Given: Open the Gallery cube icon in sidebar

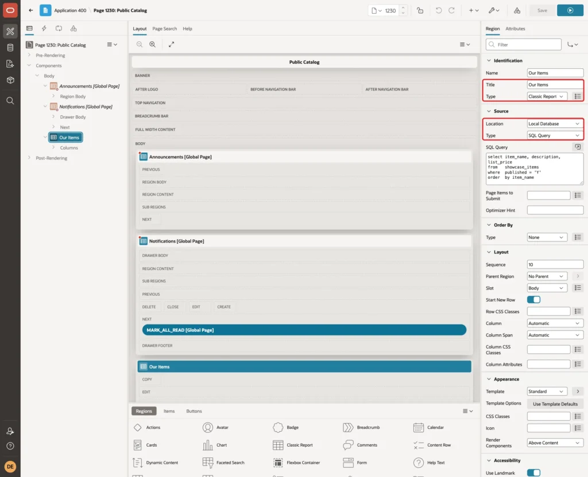Looking at the screenshot, I should [x=10, y=80].
